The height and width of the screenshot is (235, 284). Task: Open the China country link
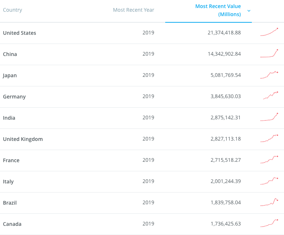pos(10,54)
